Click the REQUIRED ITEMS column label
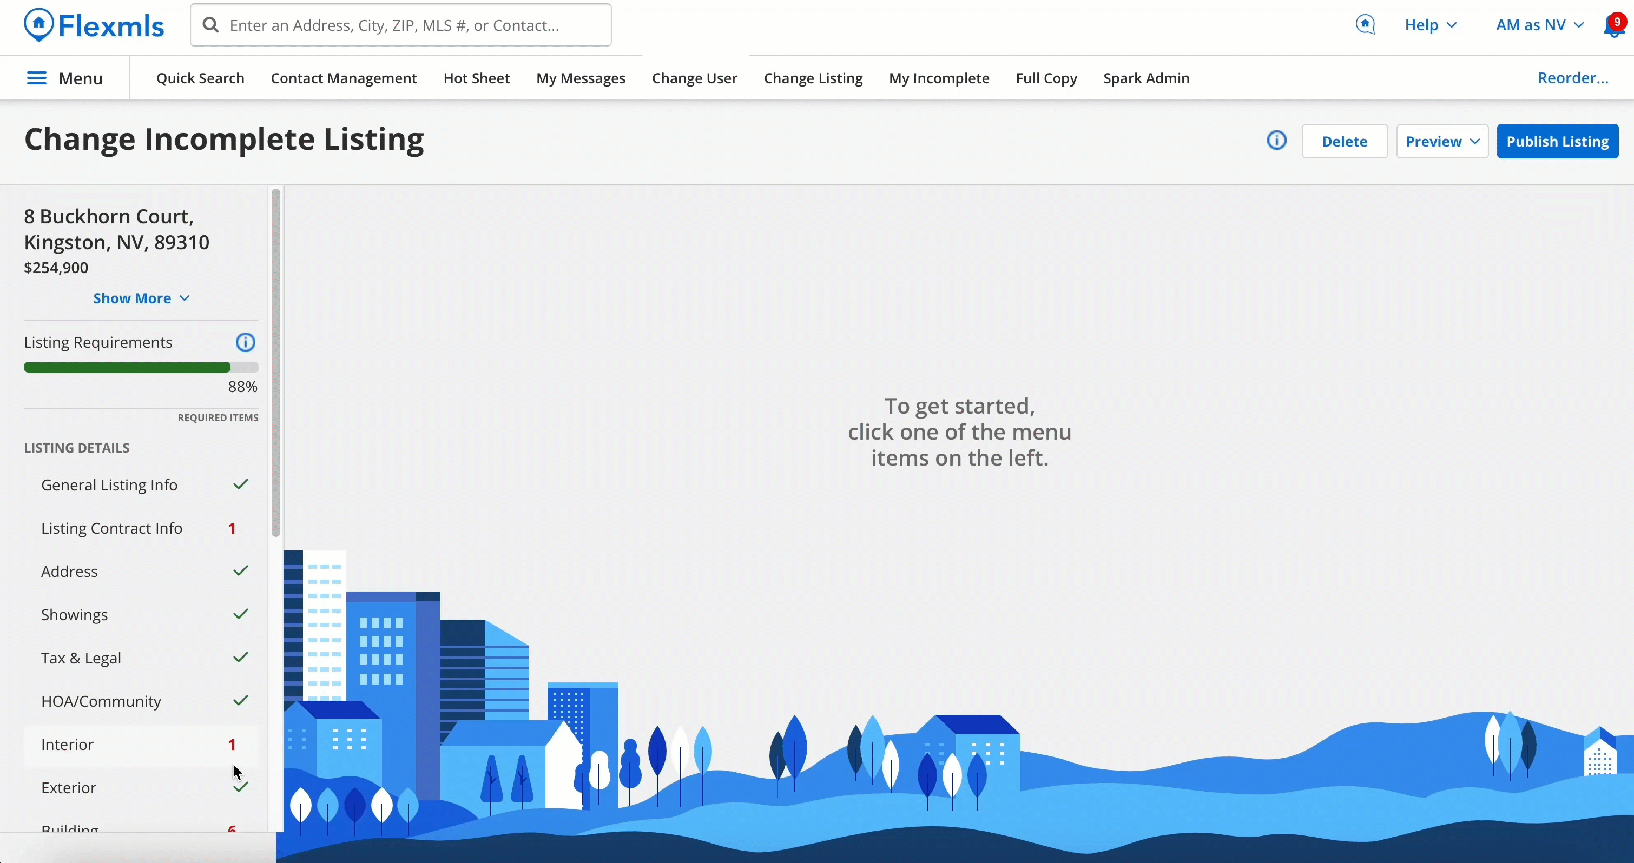This screenshot has height=863, width=1634. [218, 418]
